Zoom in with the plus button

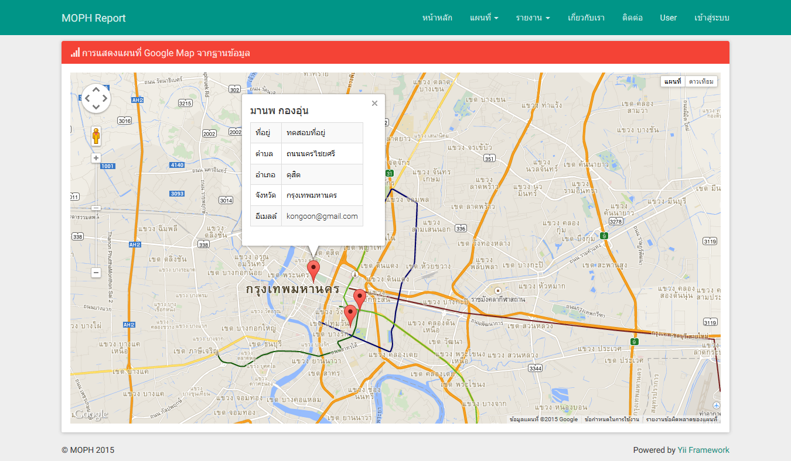coord(96,158)
